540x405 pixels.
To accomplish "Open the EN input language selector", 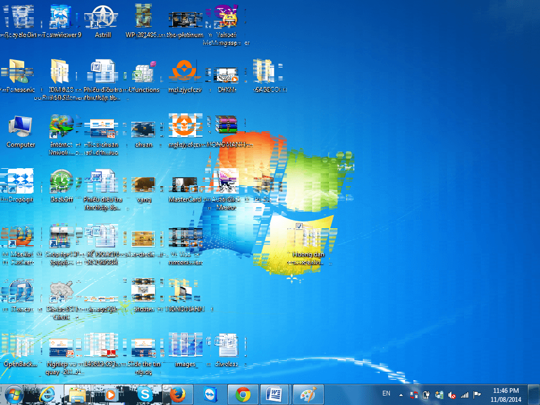I will click(386, 393).
